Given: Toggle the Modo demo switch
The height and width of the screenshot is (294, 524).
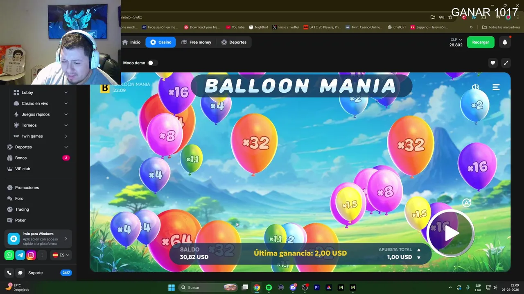Looking at the screenshot, I should point(153,63).
